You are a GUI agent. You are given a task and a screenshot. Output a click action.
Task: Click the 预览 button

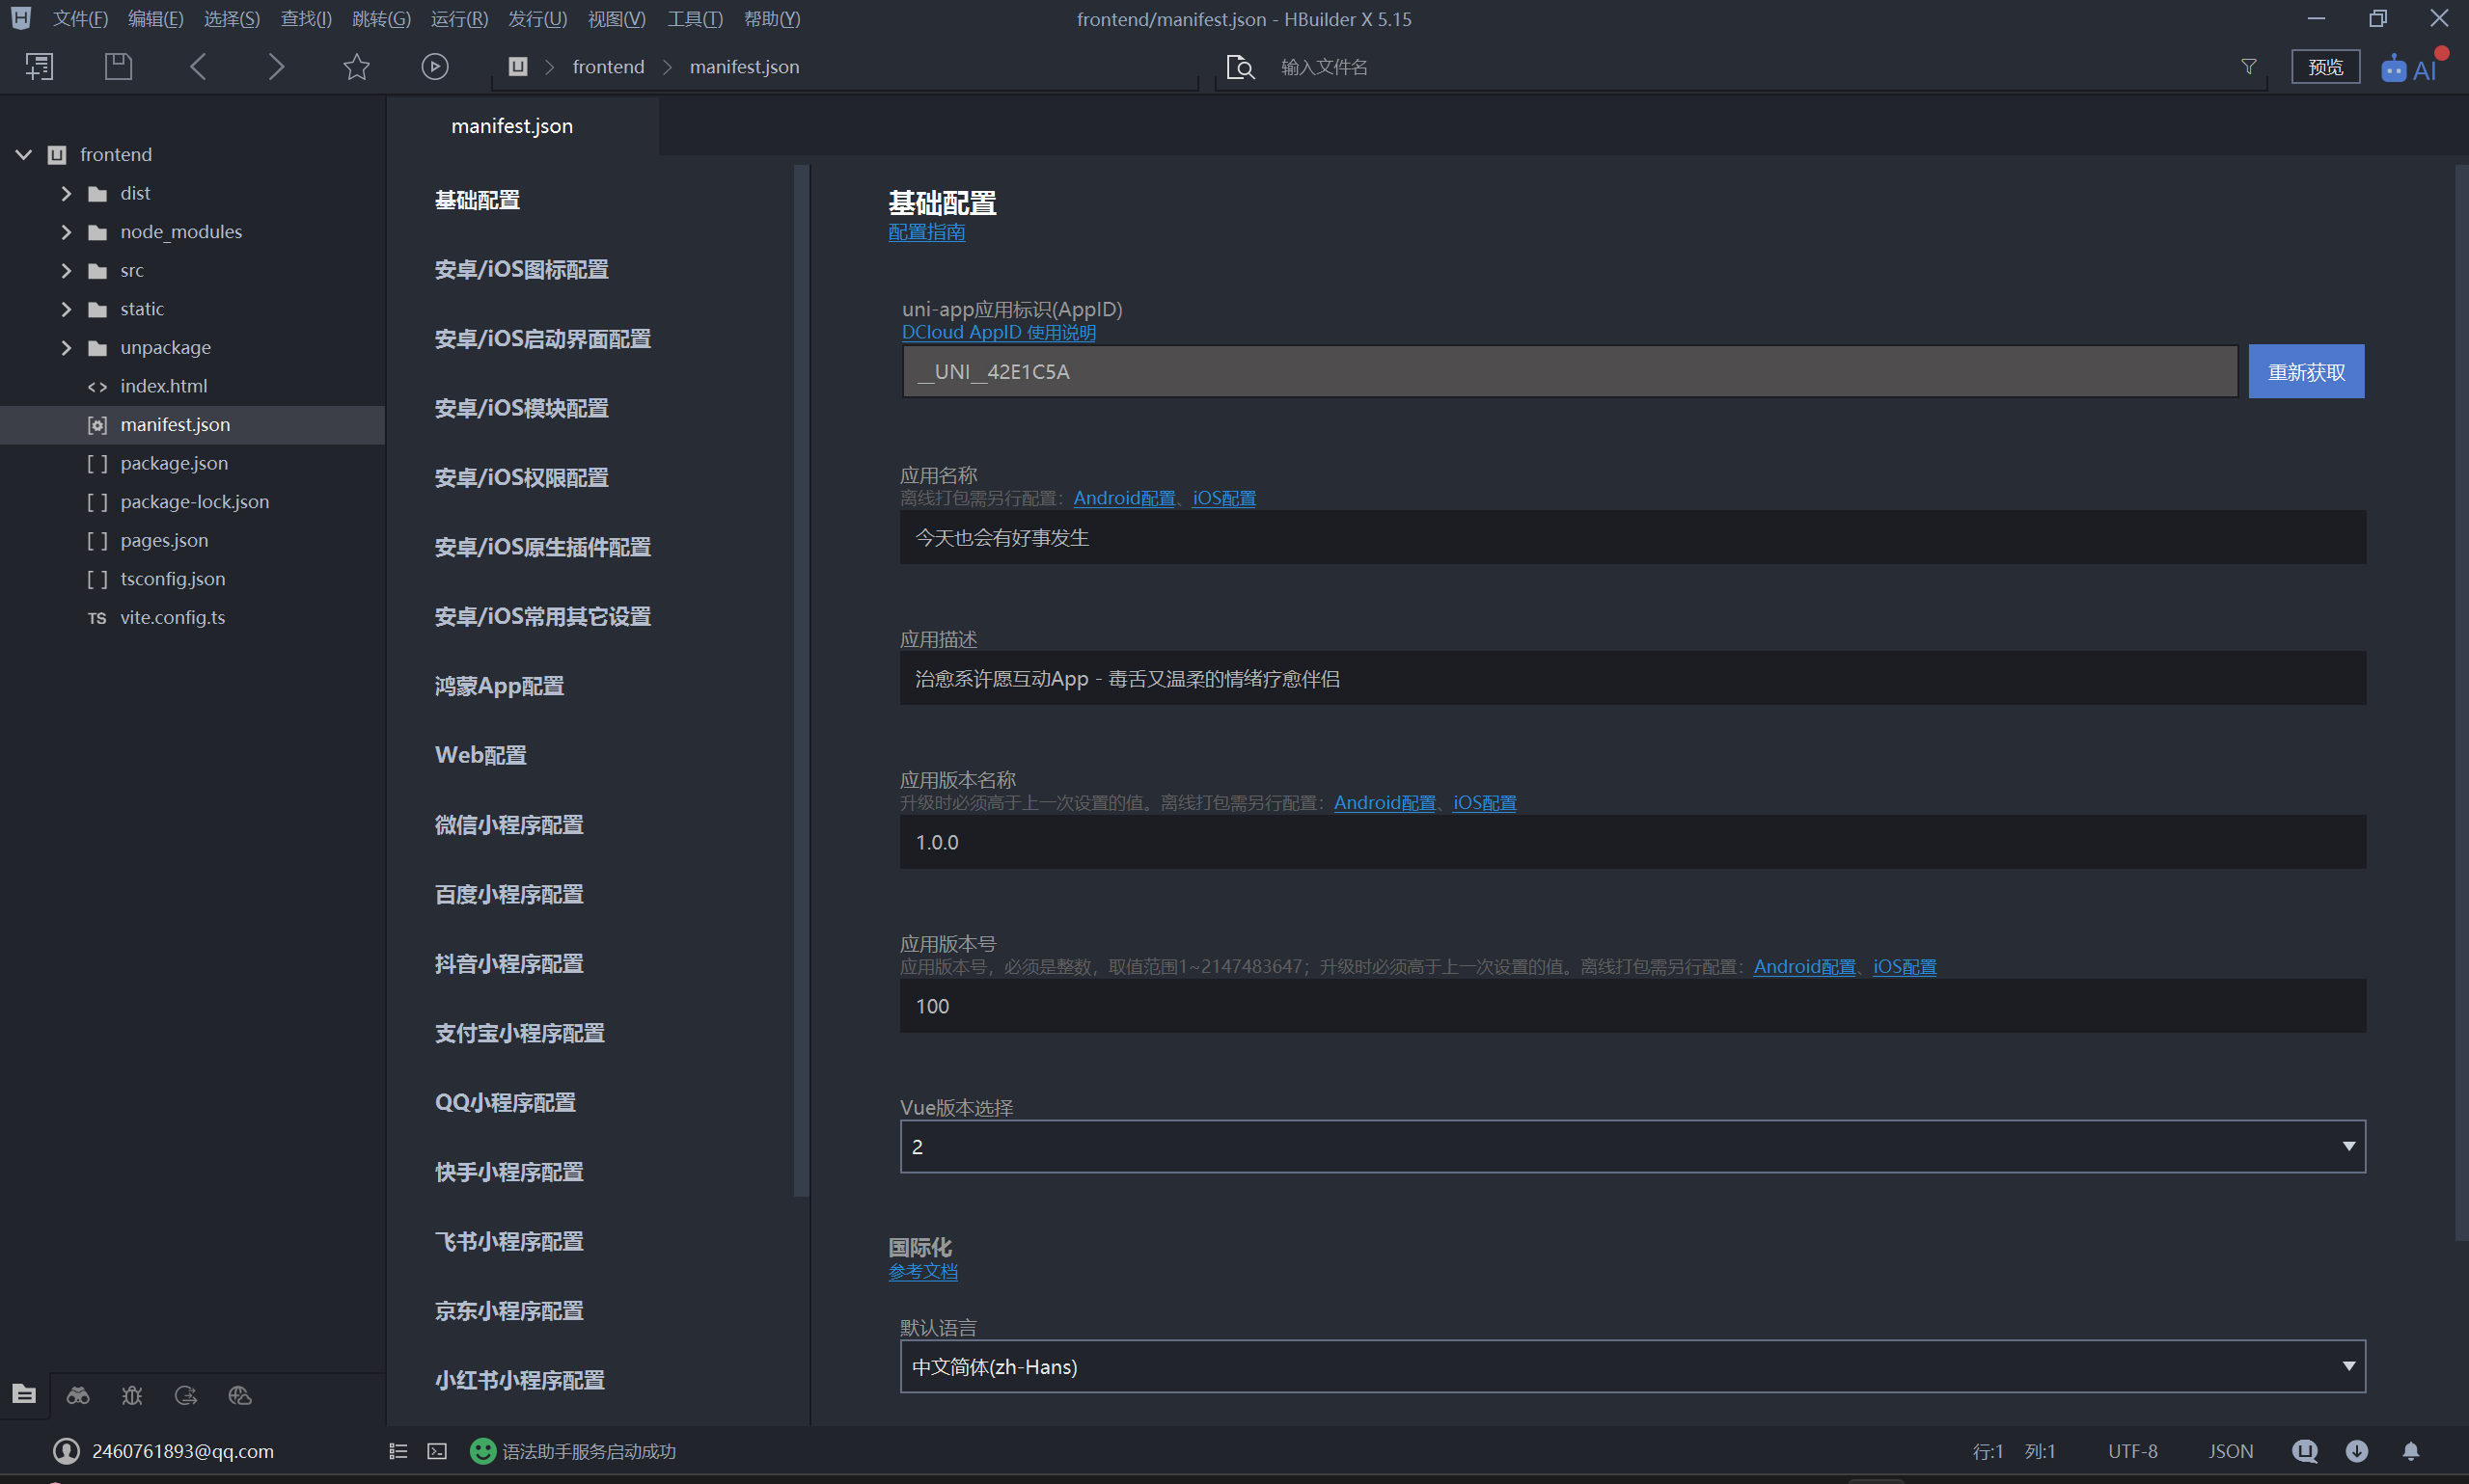[2325, 67]
